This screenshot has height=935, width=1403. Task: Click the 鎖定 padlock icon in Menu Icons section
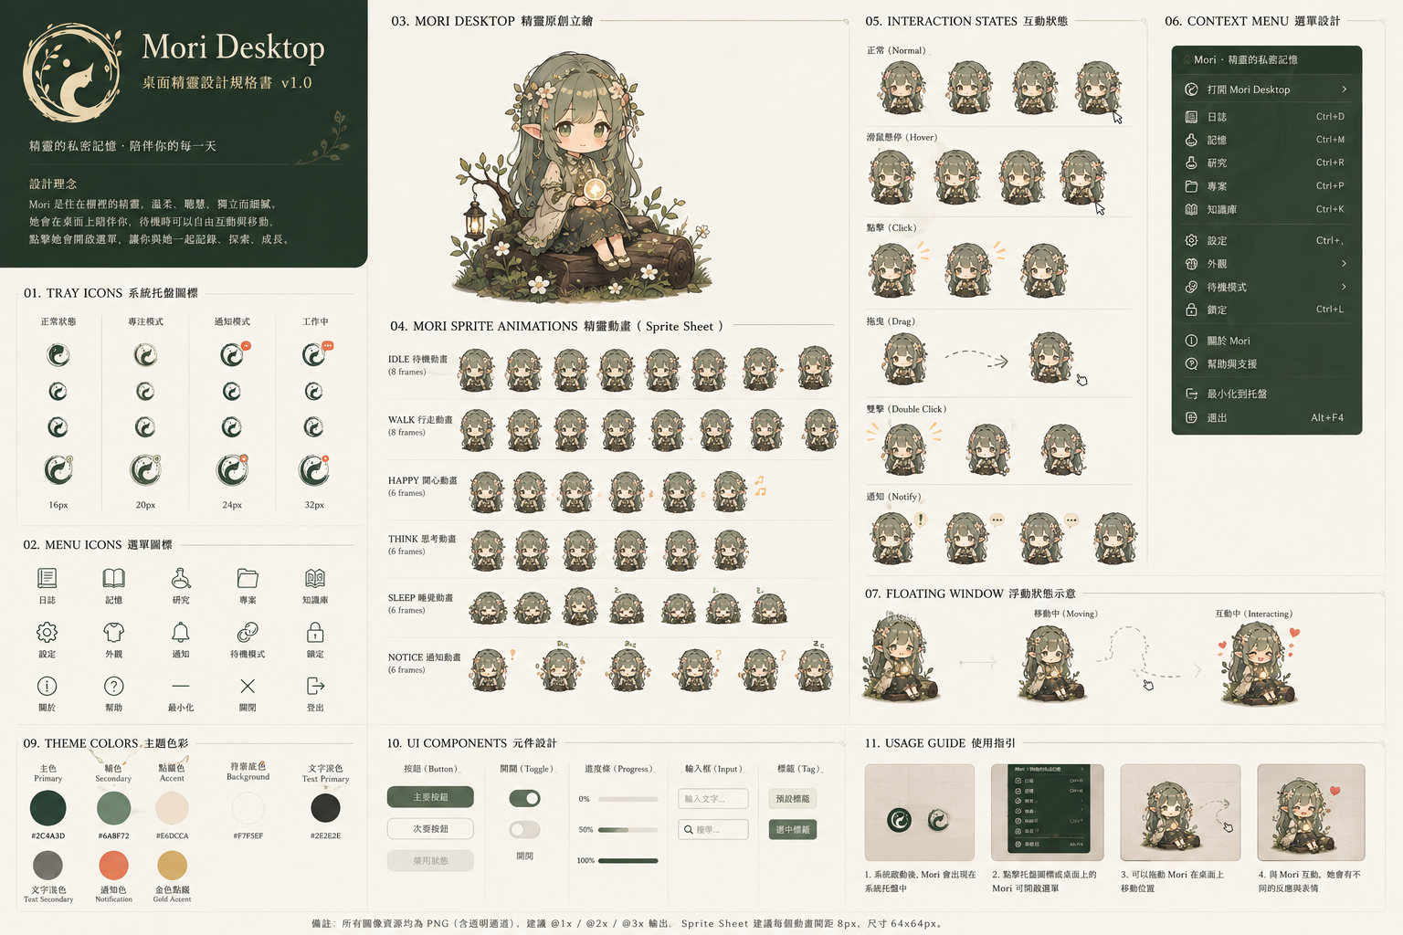coord(315,632)
